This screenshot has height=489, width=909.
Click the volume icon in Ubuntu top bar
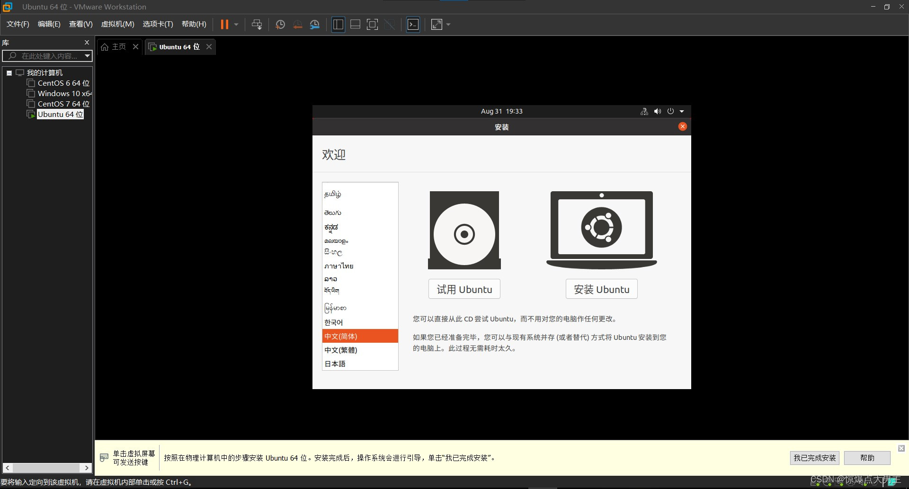click(657, 111)
